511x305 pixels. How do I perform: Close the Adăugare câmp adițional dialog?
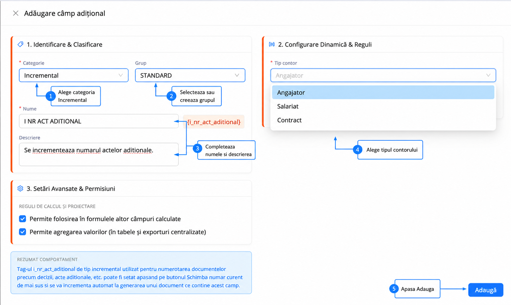(x=15, y=13)
